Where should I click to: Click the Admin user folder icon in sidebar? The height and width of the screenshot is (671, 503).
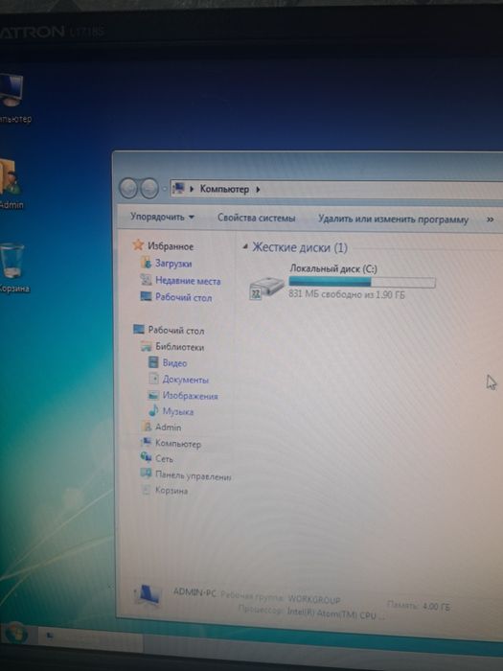pyautogui.click(x=146, y=427)
